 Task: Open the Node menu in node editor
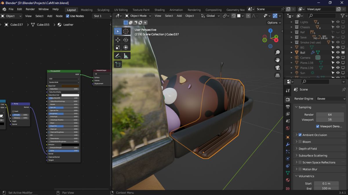pos(59,16)
